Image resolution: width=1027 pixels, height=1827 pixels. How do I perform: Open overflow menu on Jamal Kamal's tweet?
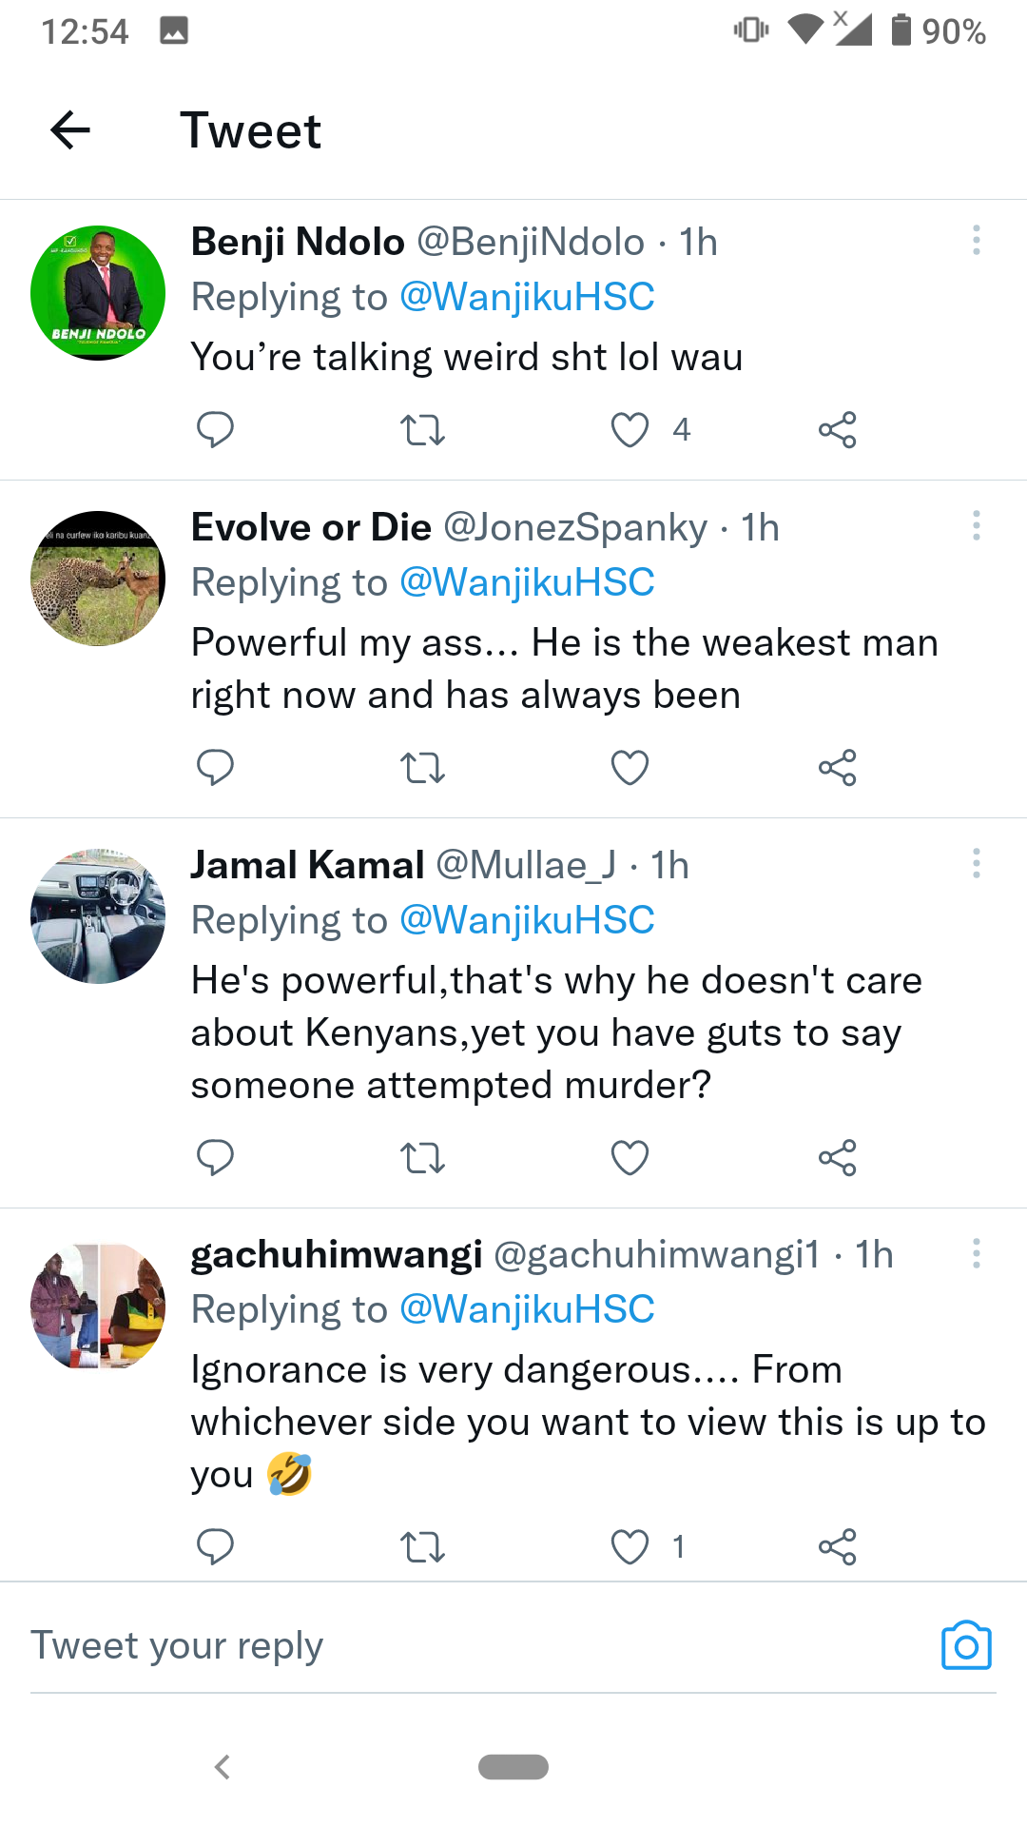pyautogui.click(x=976, y=863)
